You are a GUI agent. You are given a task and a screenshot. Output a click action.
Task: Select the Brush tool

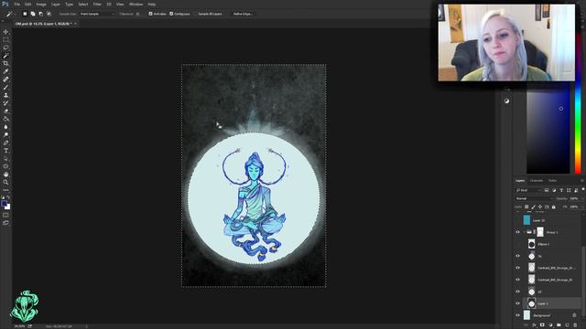(5, 88)
